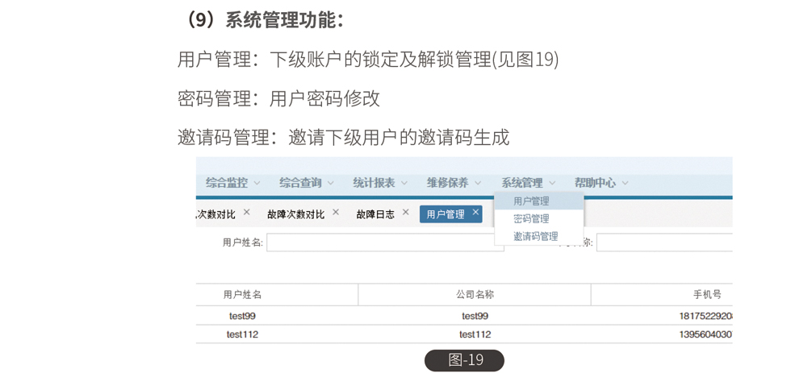Open the 维修保养 dropdown menu
The width and height of the screenshot is (791, 390).
454,183
